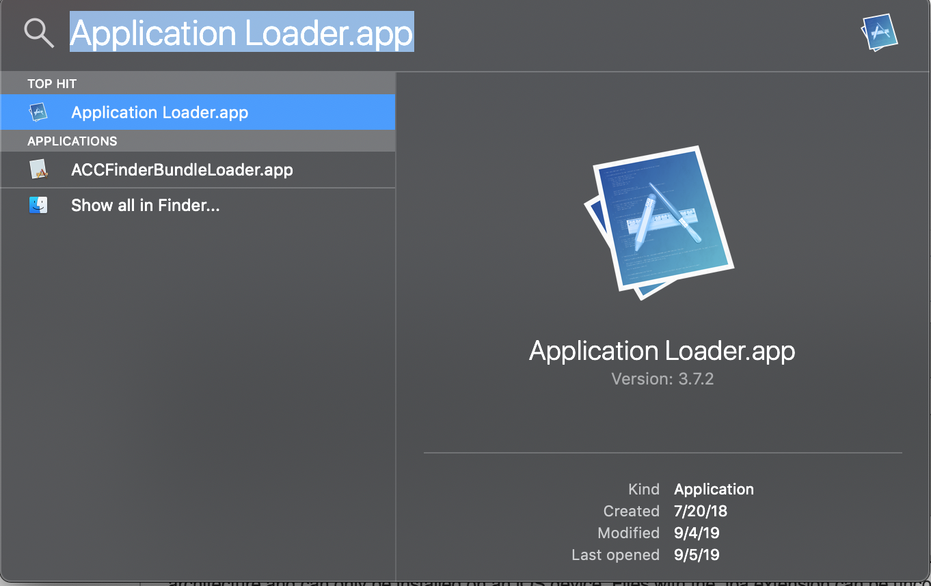Image resolution: width=931 pixels, height=586 pixels.
Task: Click the Application Loader icon in the top hit row
Action: [x=38, y=112]
